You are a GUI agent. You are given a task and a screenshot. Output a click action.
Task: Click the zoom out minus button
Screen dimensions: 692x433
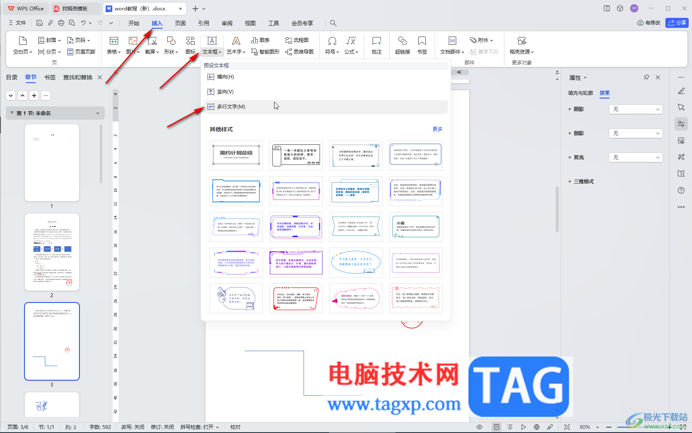coord(609,427)
